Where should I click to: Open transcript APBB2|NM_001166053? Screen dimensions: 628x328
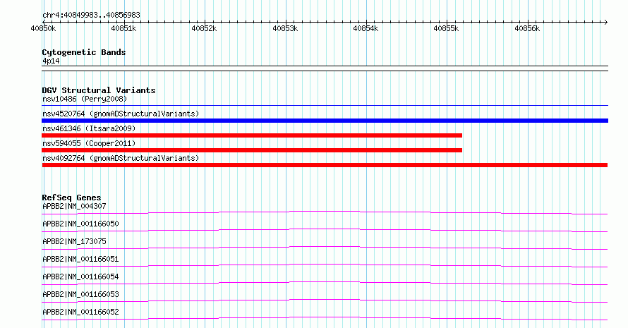coord(80,294)
